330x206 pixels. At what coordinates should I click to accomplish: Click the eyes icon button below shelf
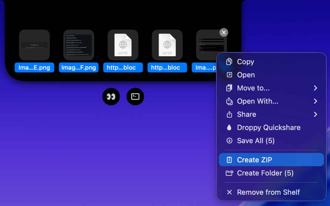(111, 96)
